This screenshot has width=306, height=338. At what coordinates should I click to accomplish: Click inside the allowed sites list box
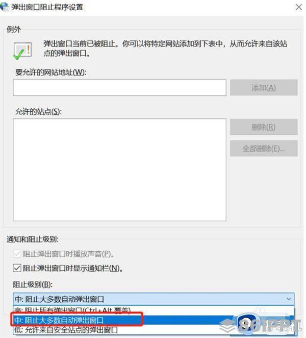(119, 170)
